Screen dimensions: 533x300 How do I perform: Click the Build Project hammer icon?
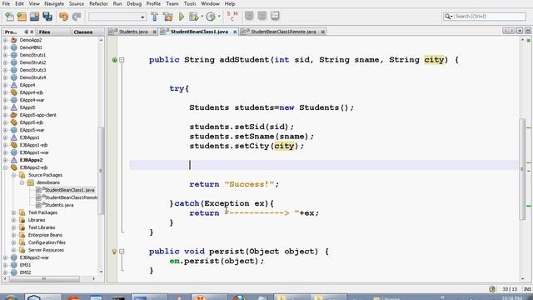(x=155, y=17)
